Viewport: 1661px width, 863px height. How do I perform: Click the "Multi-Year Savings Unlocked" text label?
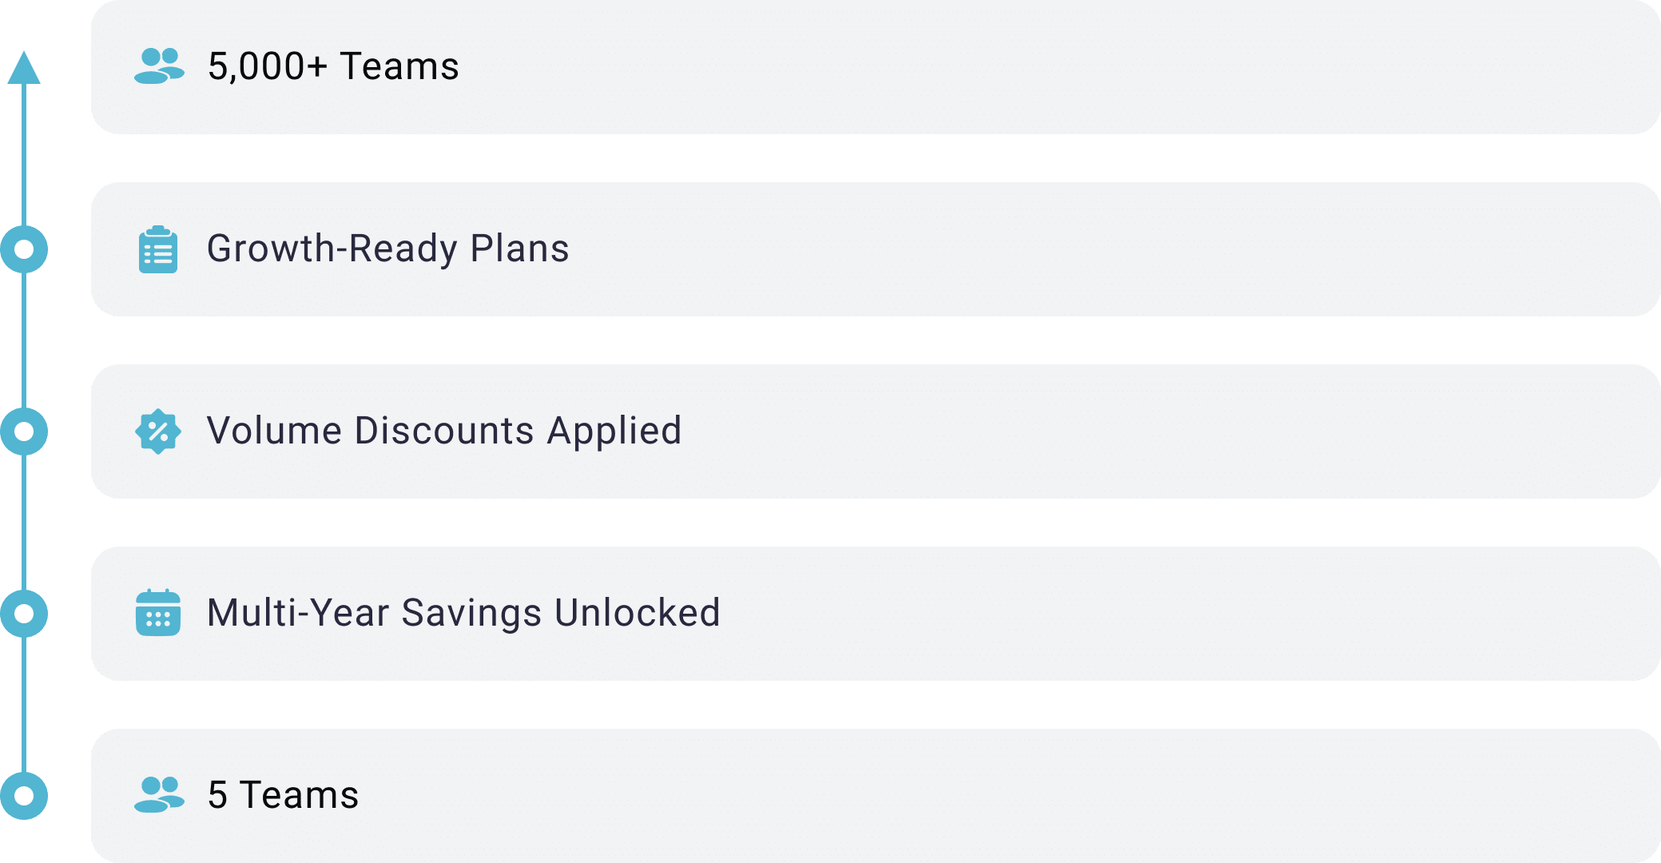(x=463, y=613)
